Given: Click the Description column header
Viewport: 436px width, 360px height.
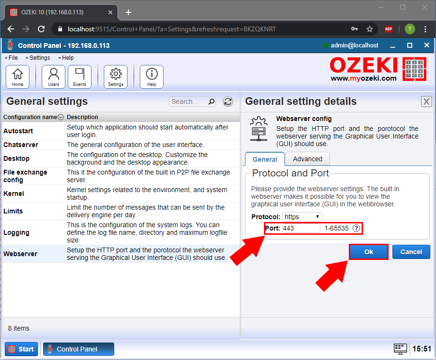Looking at the screenshot, I should [82, 117].
